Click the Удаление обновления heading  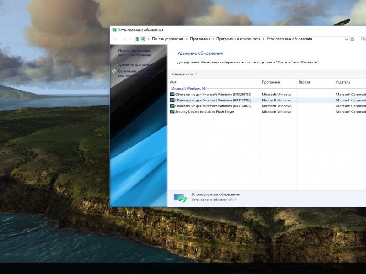point(200,53)
